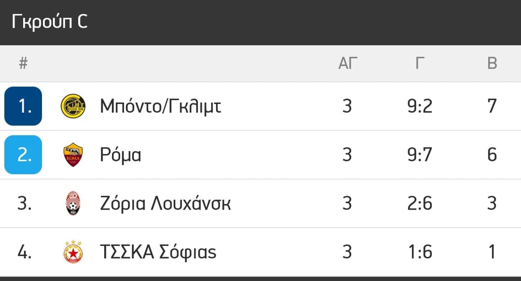Click the rank 4. number
The width and height of the screenshot is (521, 281).
click(24, 252)
